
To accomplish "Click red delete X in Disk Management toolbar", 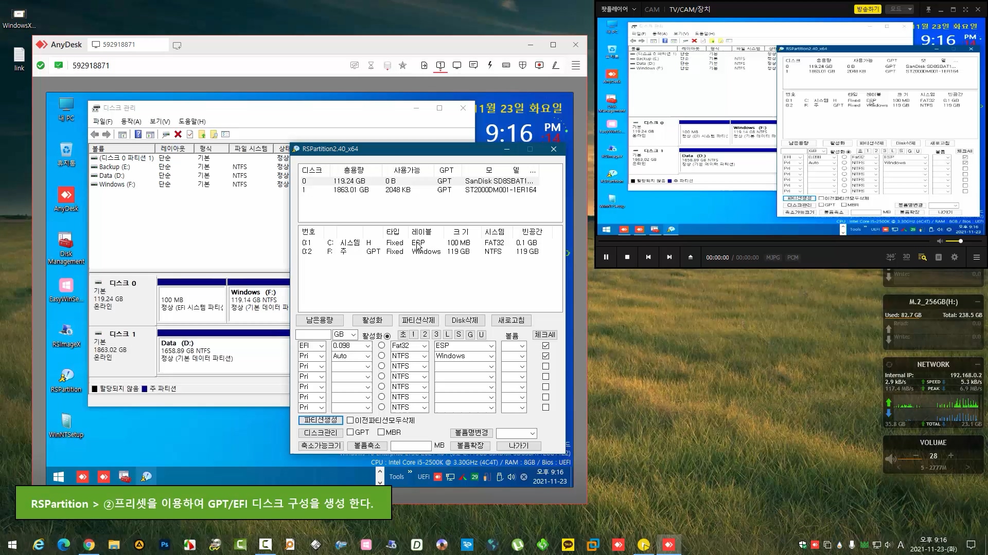I will (178, 134).
